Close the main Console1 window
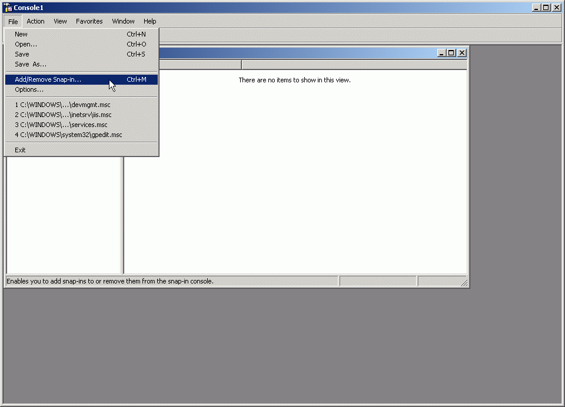 557,8
